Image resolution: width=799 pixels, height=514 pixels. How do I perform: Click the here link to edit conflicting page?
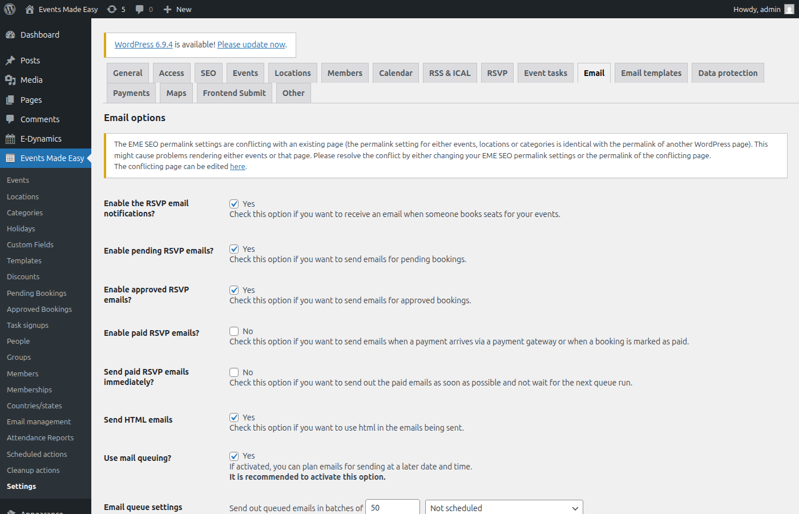237,166
